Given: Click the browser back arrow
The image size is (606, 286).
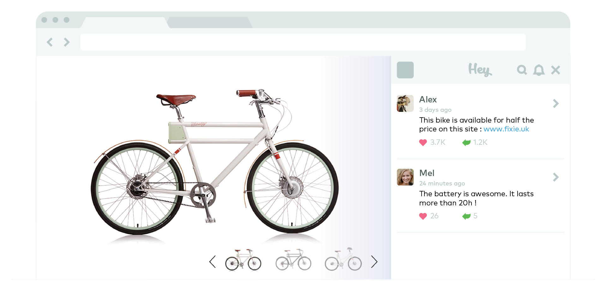Looking at the screenshot, I should click(50, 42).
